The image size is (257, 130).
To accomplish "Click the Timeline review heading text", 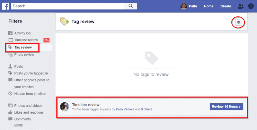I will (86, 105).
